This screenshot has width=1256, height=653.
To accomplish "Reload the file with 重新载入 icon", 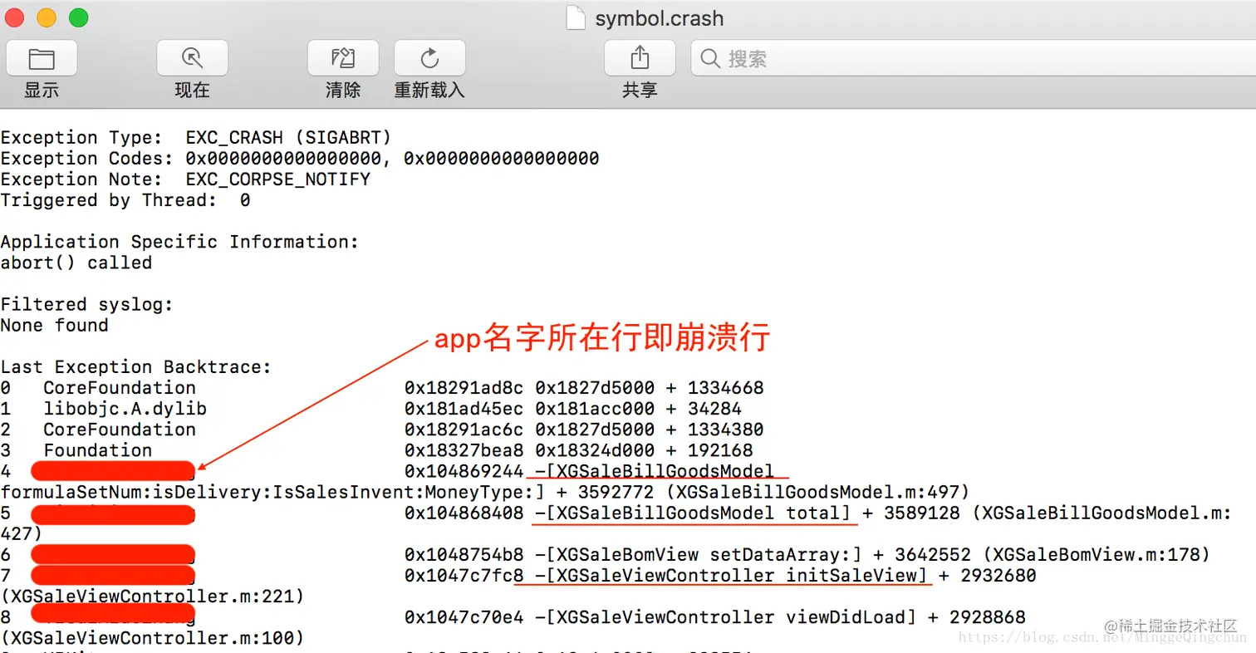I will (x=429, y=58).
